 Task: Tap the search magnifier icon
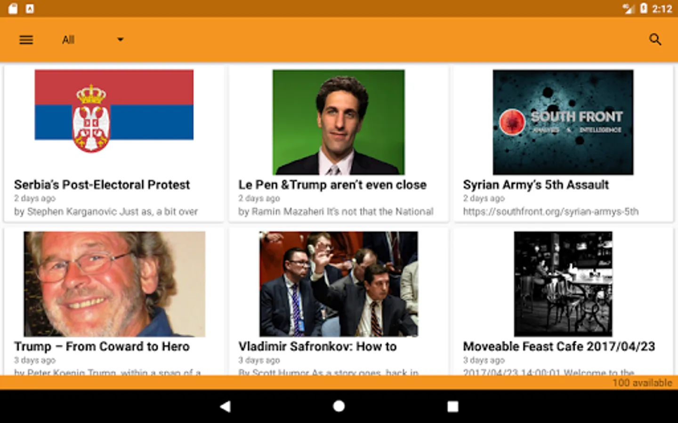(x=655, y=39)
